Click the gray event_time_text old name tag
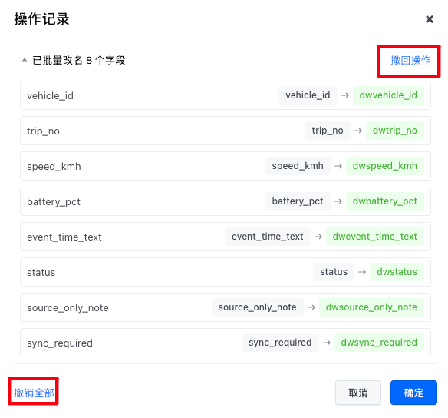 pos(268,237)
